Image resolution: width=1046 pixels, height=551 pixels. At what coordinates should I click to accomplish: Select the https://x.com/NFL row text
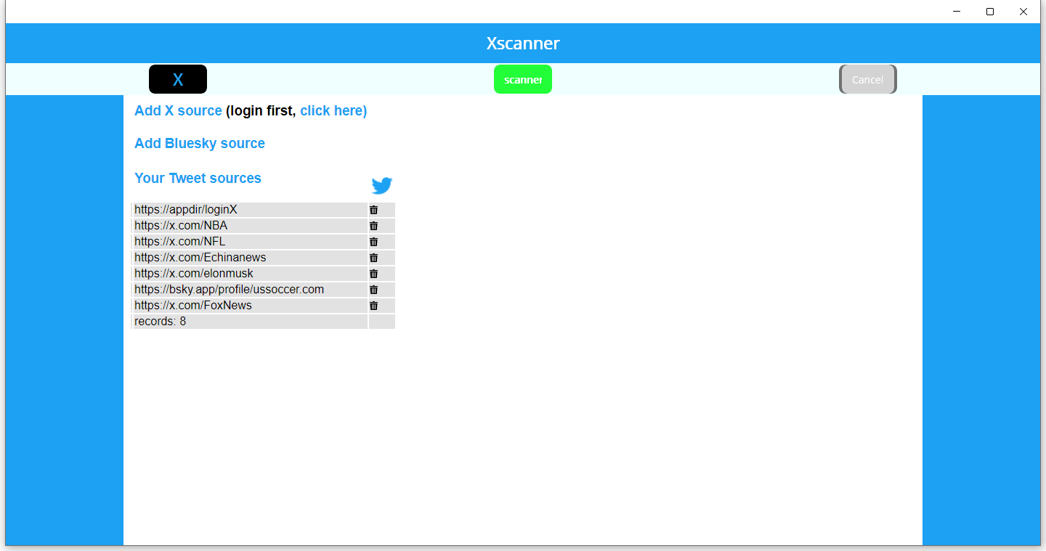(x=180, y=242)
